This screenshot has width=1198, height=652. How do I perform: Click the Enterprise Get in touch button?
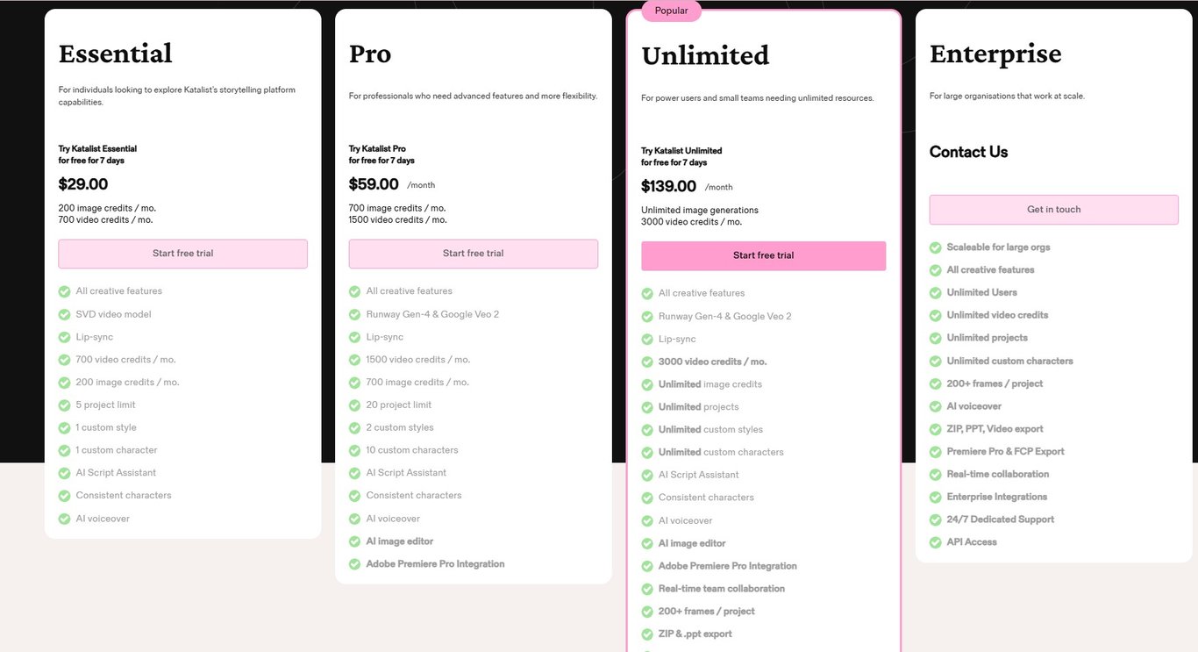1054,210
